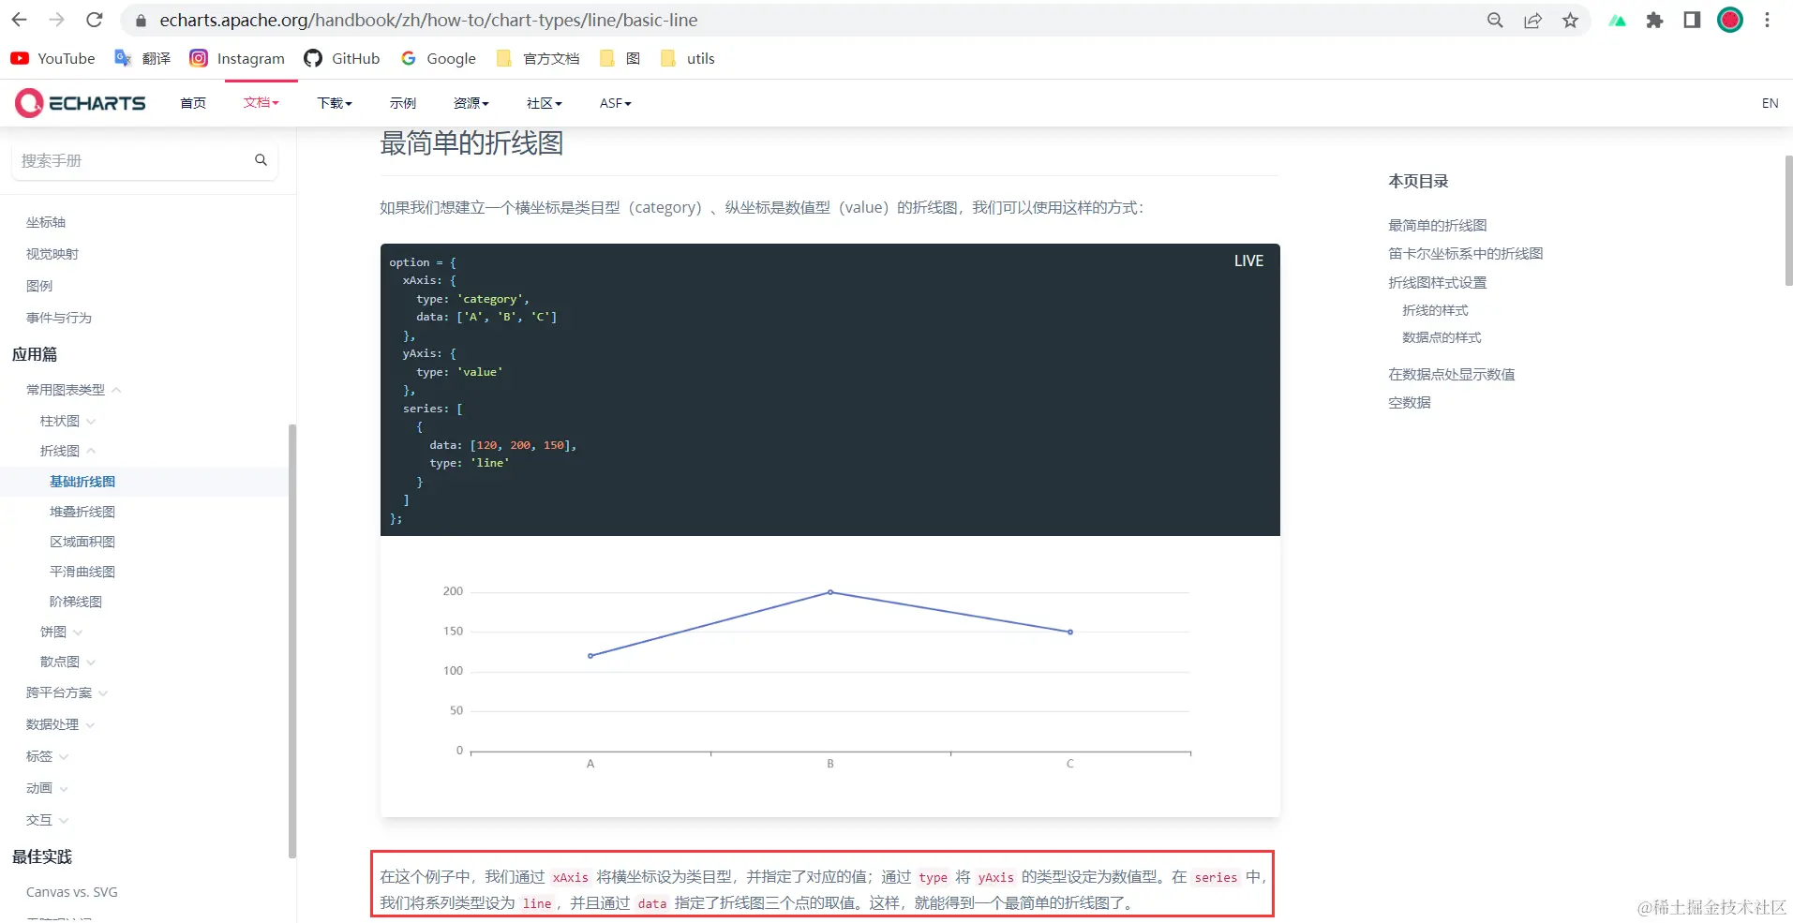Expand the 数据处理 section
This screenshot has height=923, width=1793.
(60, 724)
